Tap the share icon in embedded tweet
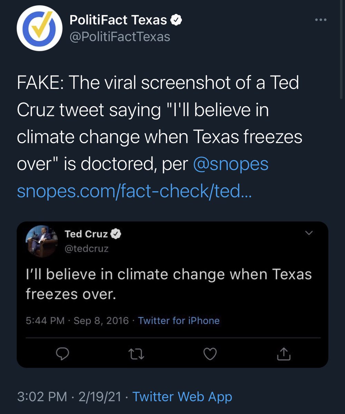This screenshot has width=345, height=414. tap(284, 353)
